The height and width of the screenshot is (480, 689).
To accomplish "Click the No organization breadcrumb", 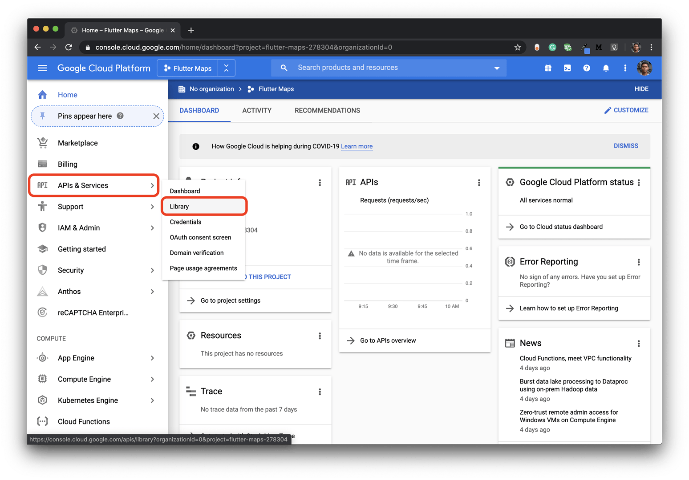I will click(x=206, y=89).
